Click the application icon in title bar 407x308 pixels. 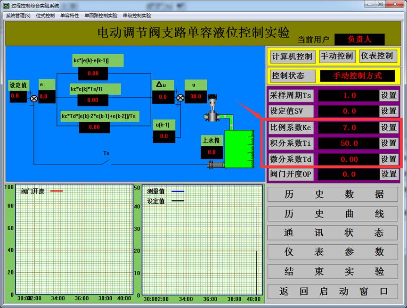[6, 6]
